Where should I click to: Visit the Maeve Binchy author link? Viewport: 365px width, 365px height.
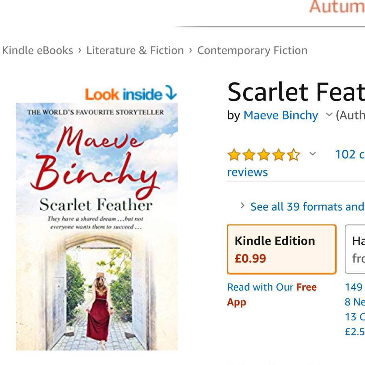click(281, 116)
